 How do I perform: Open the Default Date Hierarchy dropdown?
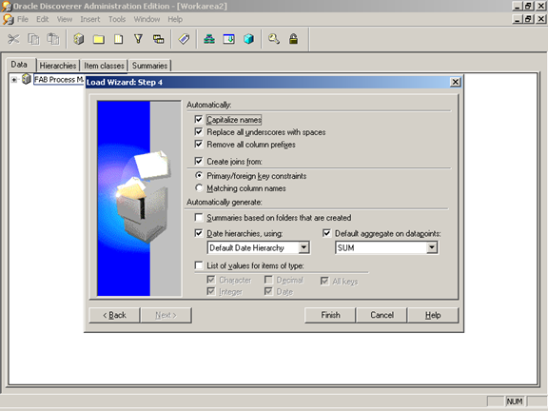click(x=303, y=247)
